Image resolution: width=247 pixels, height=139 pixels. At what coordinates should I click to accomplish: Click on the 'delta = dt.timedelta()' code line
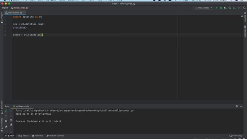coord(28,35)
